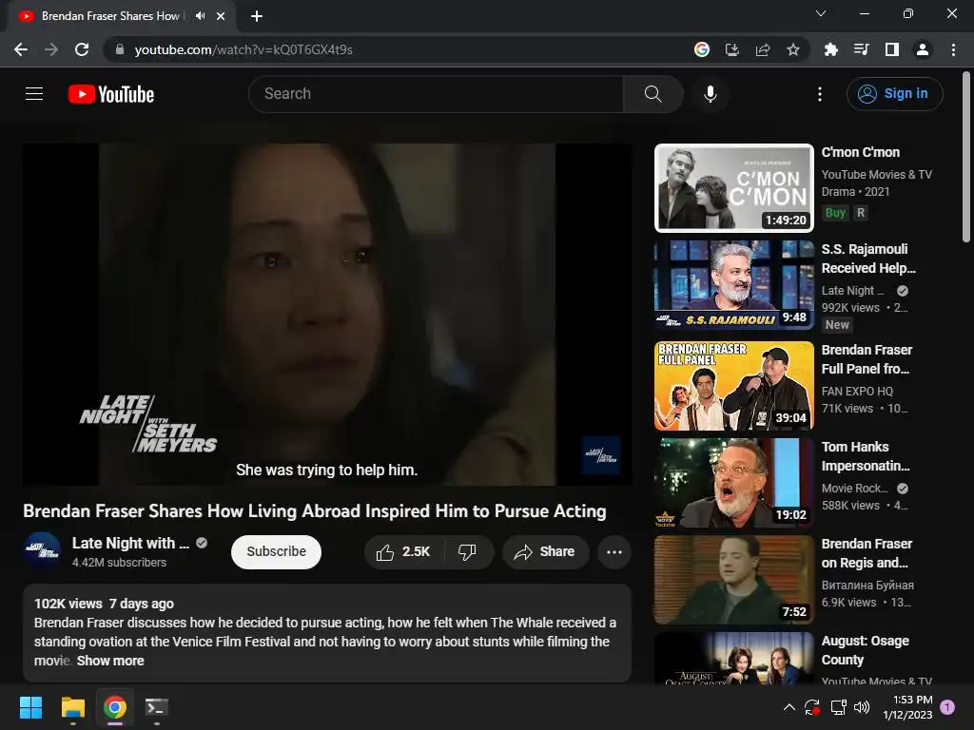The height and width of the screenshot is (730, 974).
Task: Open Terminal from the taskbar
Action: (x=157, y=707)
